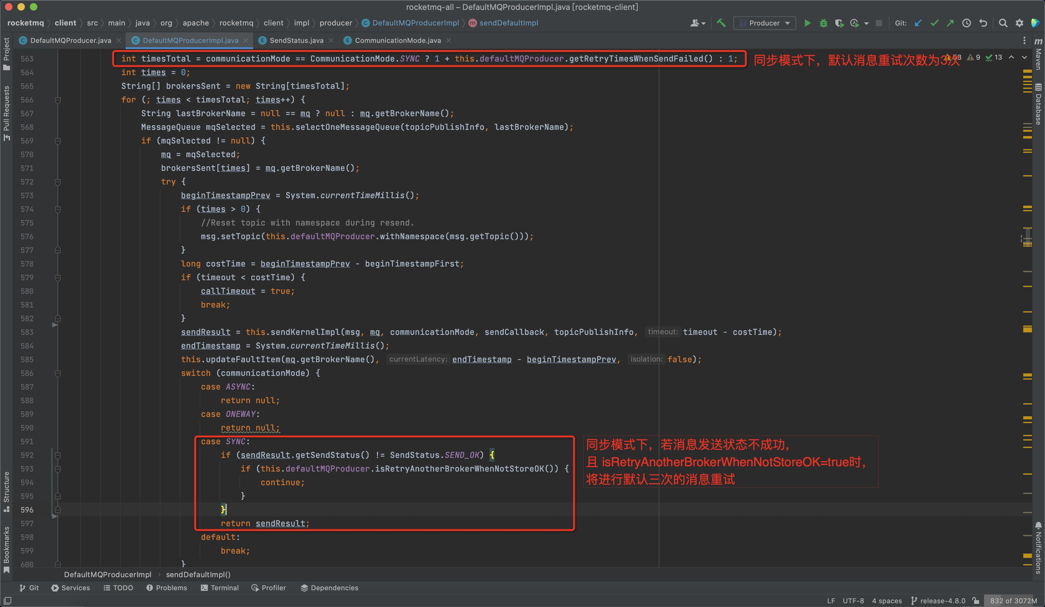Viewport: 1045px width, 607px height.
Task: Toggle the Structure tool window
Action: click(6, 491)
